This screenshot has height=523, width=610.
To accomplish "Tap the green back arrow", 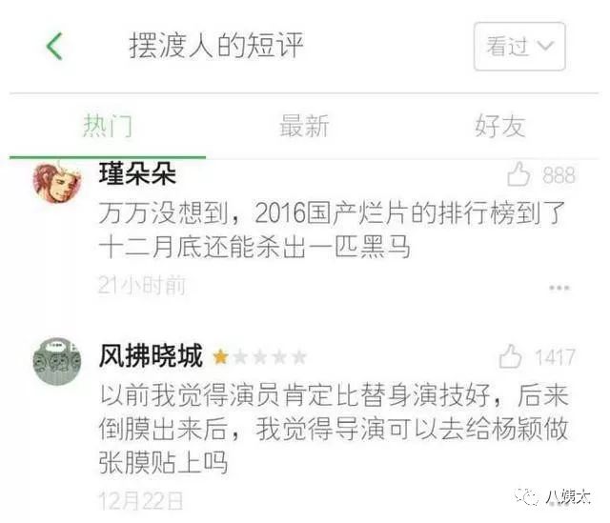I will coord(54,46).
